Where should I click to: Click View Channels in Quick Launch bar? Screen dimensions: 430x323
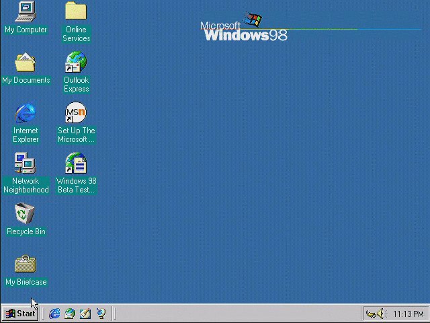point(101,314)
